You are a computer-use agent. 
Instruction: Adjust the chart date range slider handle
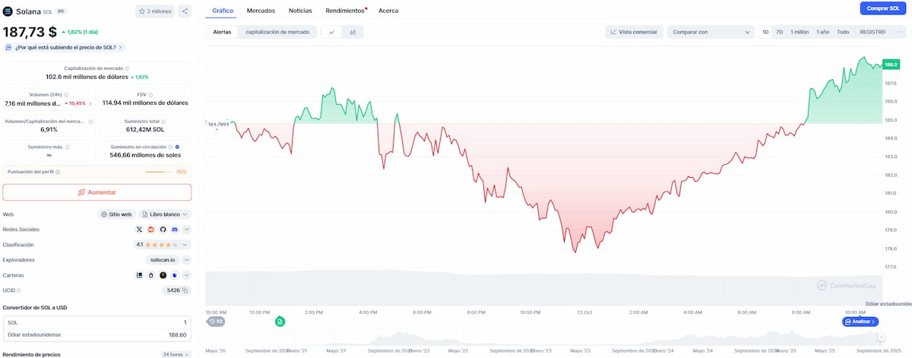pyautogui.click(x=880, y=337)
